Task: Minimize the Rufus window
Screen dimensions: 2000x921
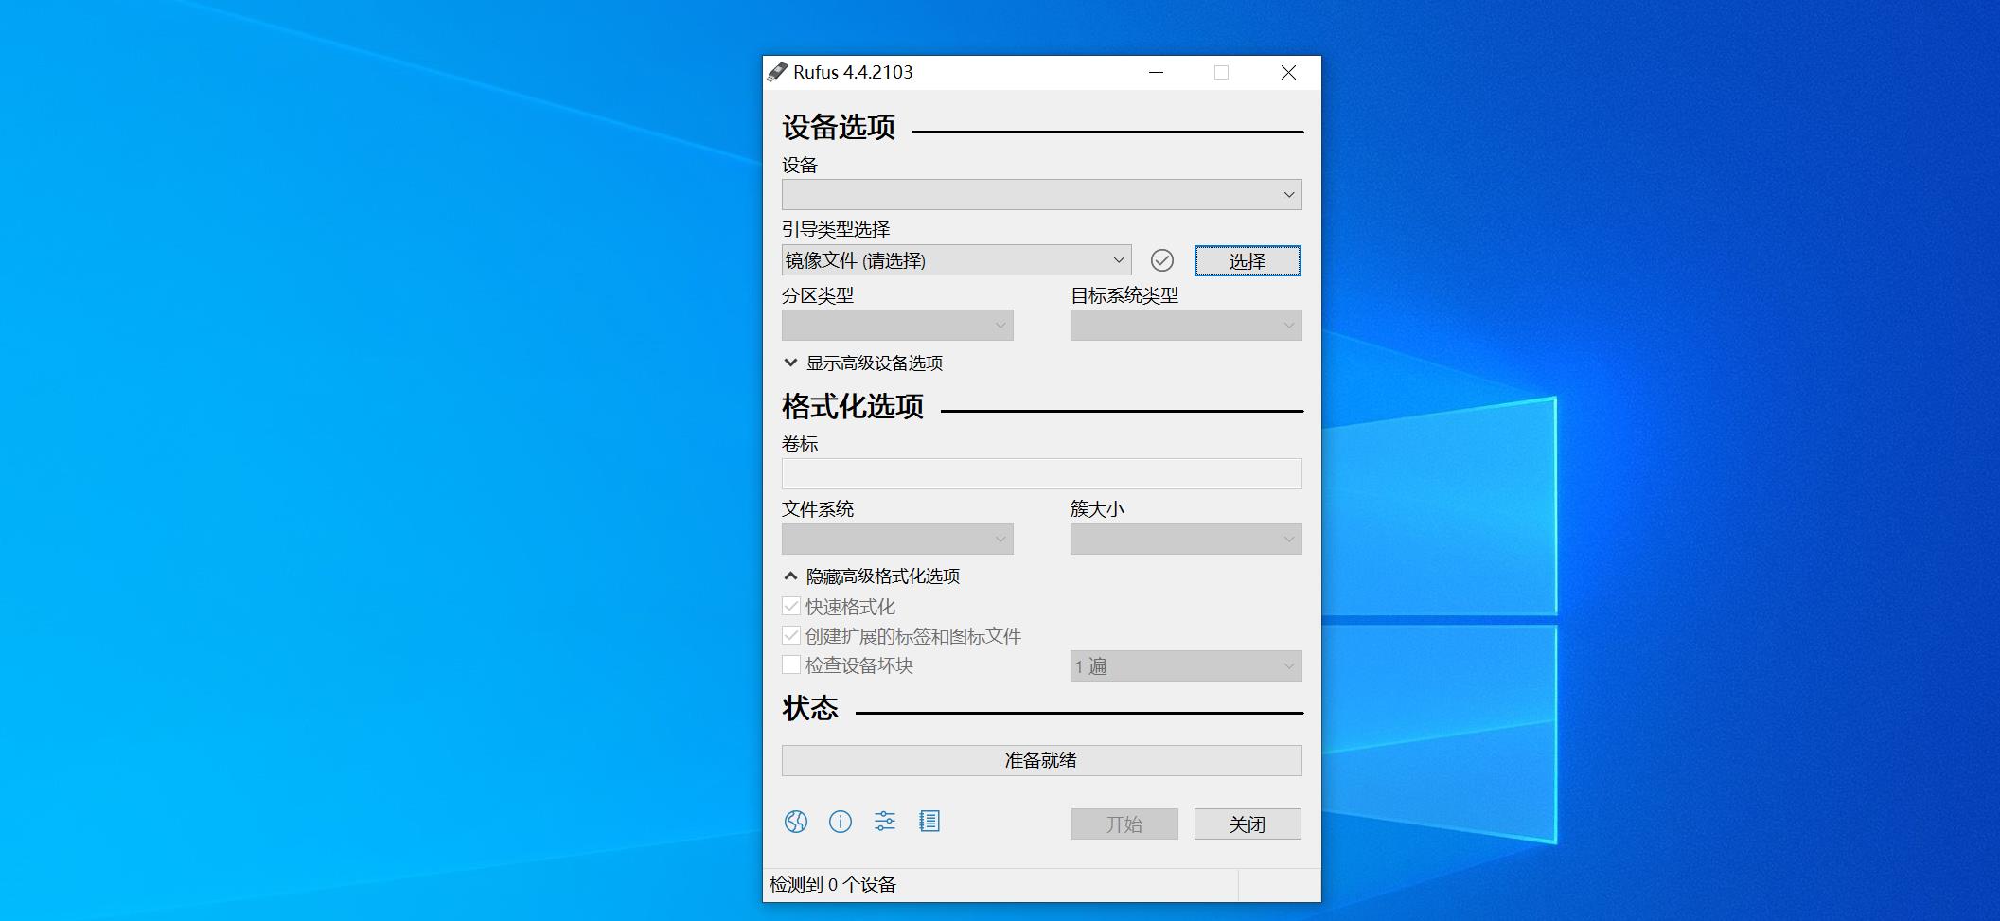Action: point(1156,73)
